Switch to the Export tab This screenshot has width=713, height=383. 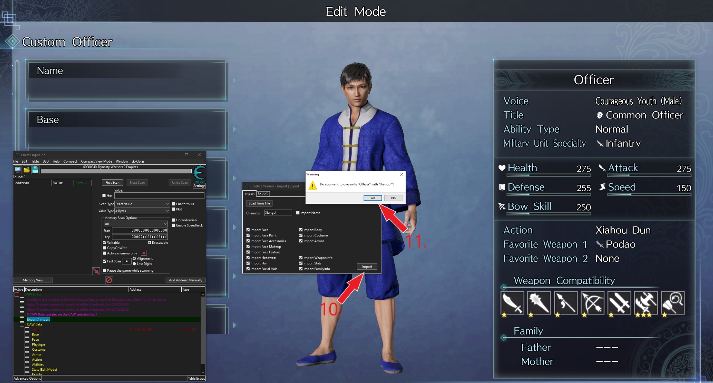coord(263,194)
